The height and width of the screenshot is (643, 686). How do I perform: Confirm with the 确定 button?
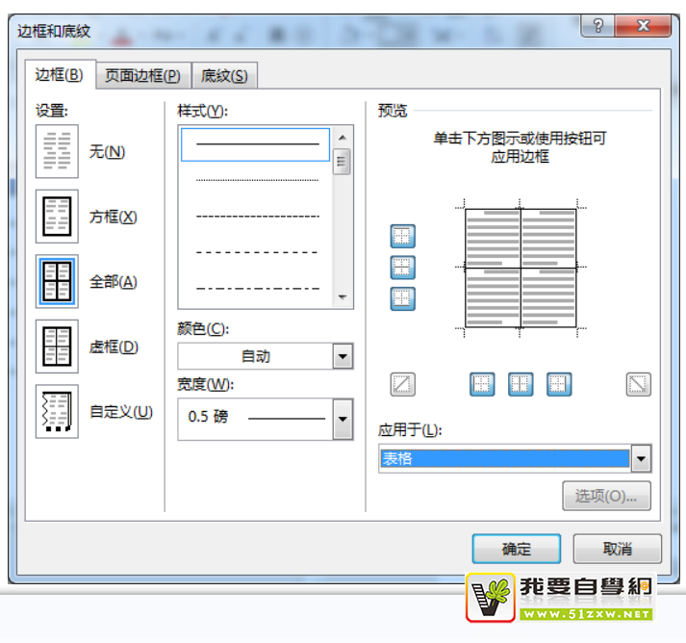click(517, 549)
